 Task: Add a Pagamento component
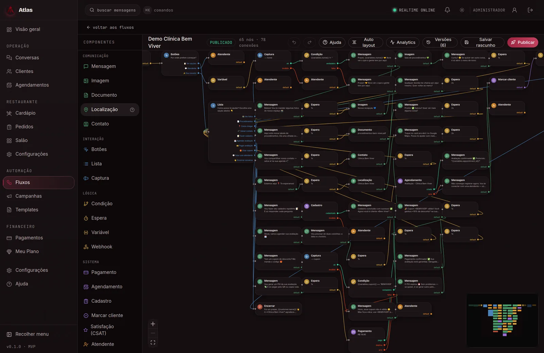pyautogui.click(x=110, y=272)
